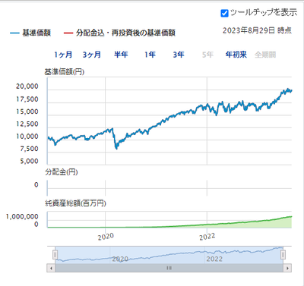Click the right range selector handle
304x286 pixels.
283,255
